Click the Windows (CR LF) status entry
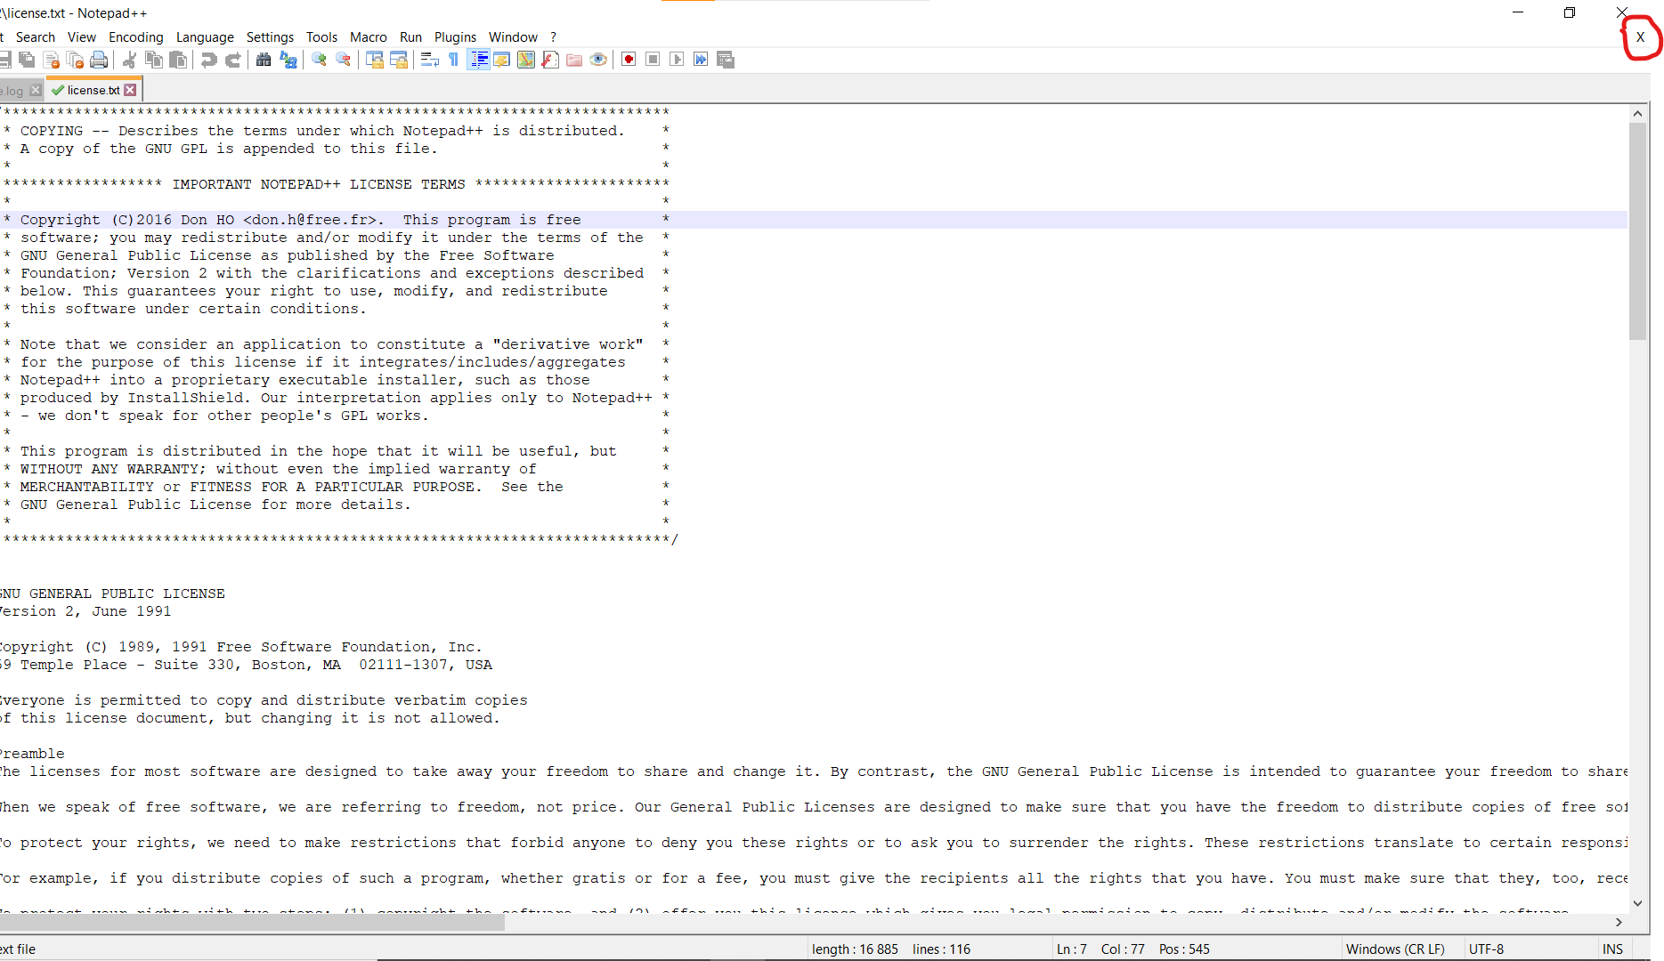 pyautogui.click(x=1395, y=949)
